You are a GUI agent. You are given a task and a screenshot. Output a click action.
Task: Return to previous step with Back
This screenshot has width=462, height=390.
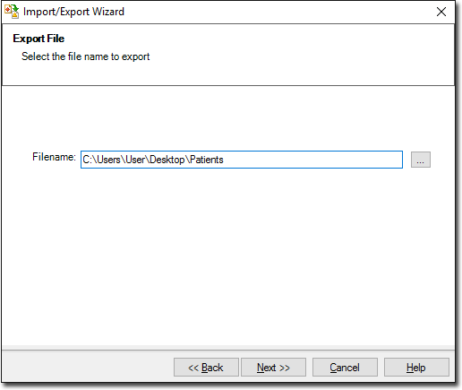[x=206, y=368]
